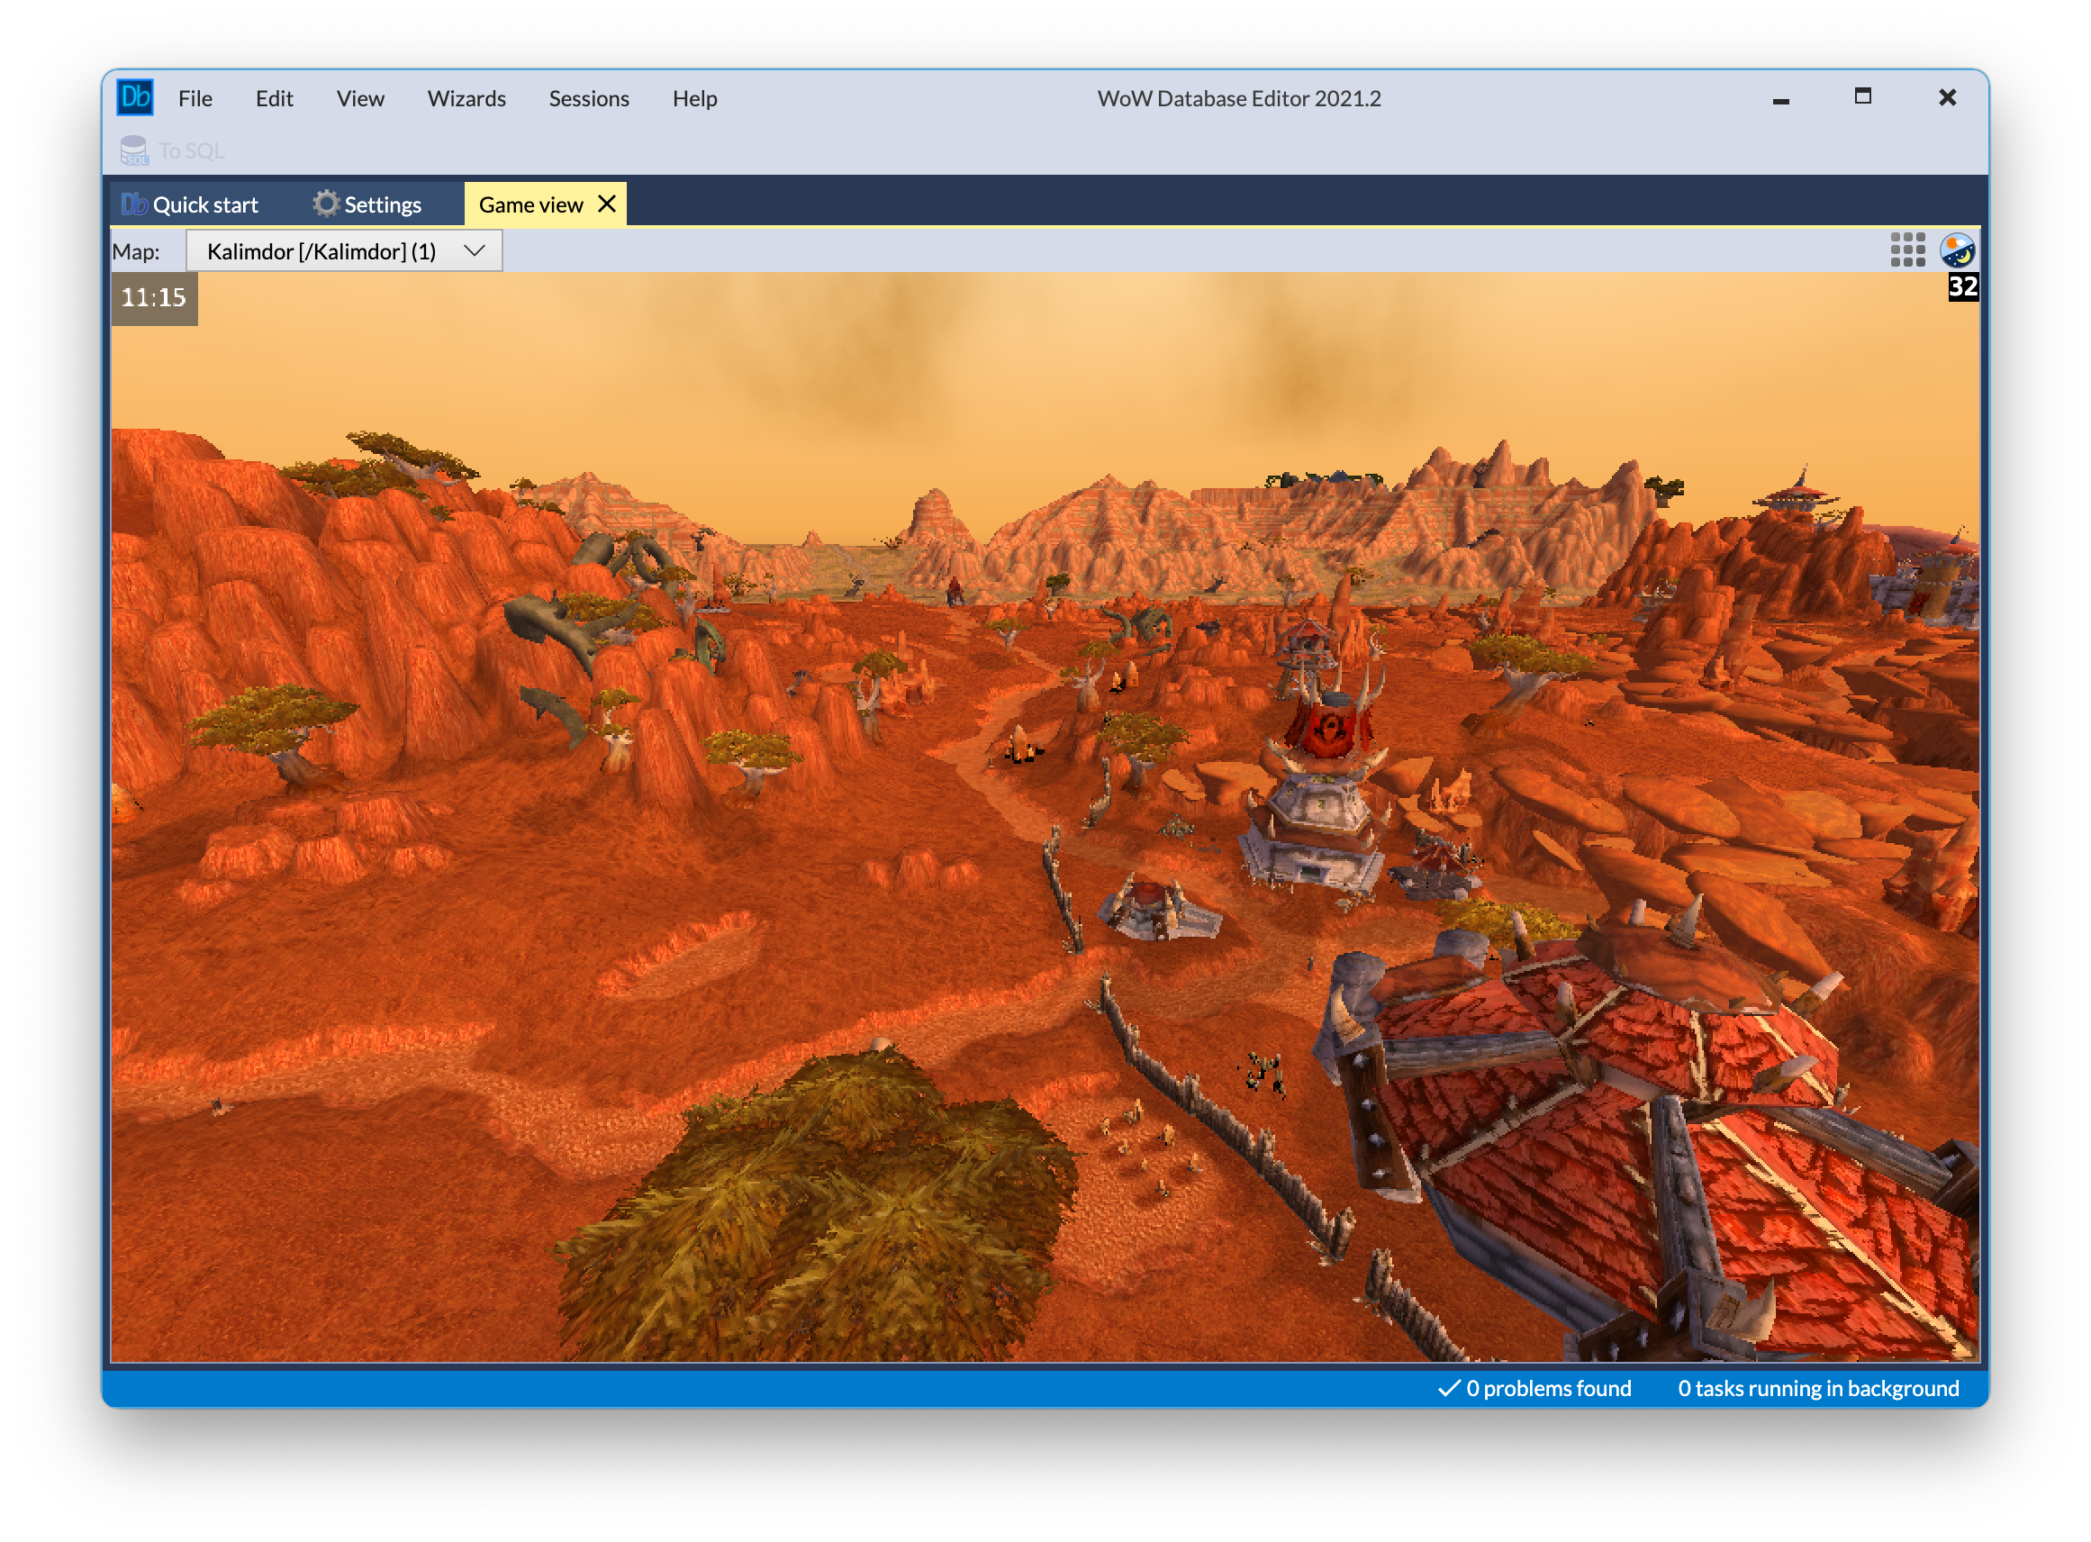The width and height of the screenshot is (2091, 1542).
Task: Select Kalimdor map combo box
Action: (321, 251)
